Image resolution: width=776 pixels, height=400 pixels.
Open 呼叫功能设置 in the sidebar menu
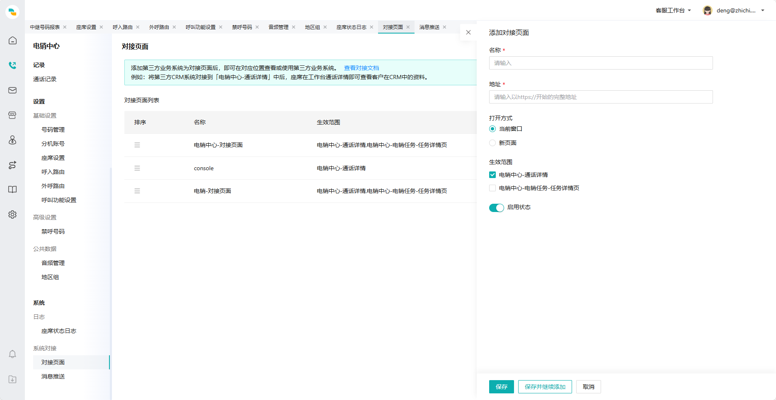[x=59, y=200]
